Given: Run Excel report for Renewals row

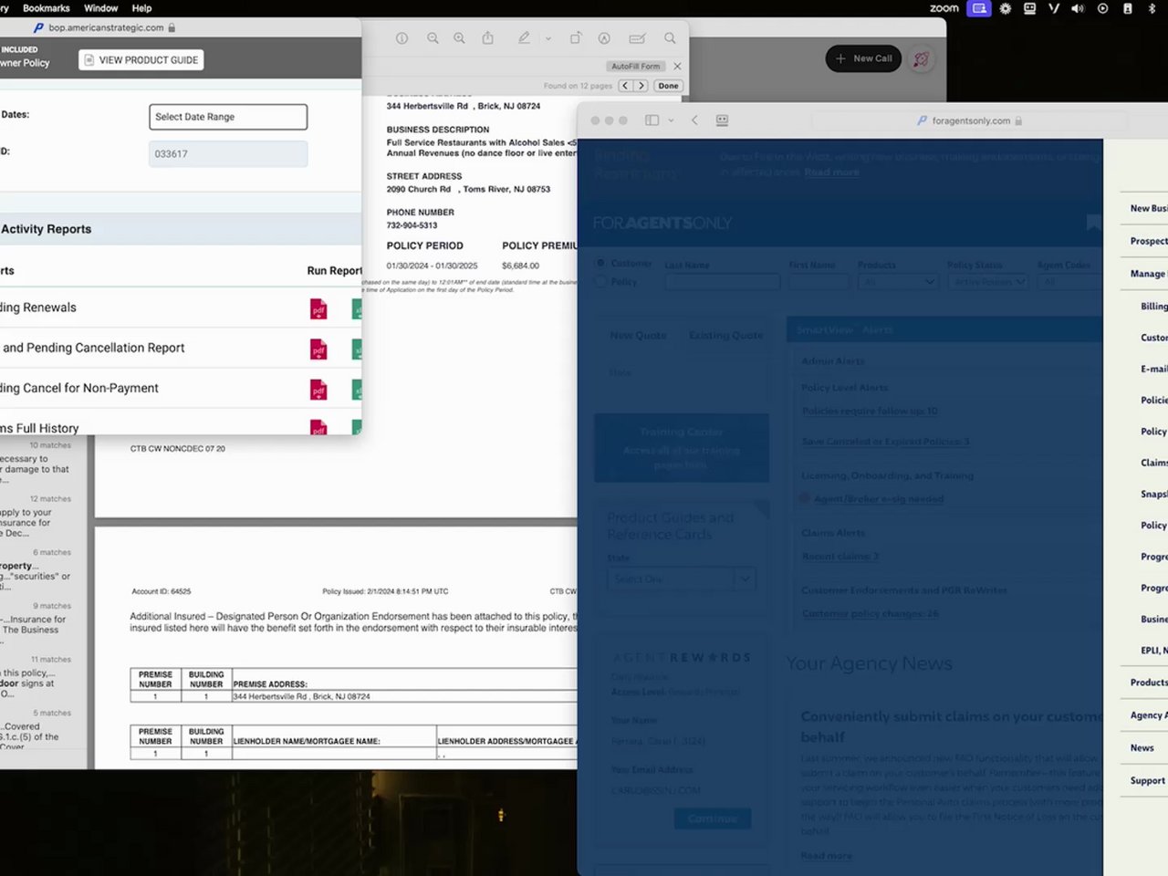Looking at the screenshot, I should click(357, 310).
